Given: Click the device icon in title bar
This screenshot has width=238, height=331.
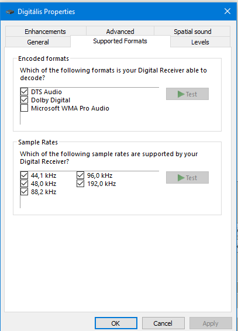Looking at the screenshot, I should (10, 12).
